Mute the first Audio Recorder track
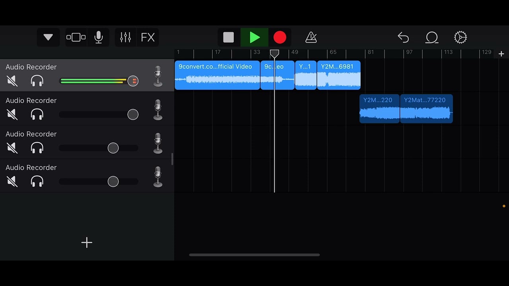This screenshot has width=509, height=286. point(12,81)
